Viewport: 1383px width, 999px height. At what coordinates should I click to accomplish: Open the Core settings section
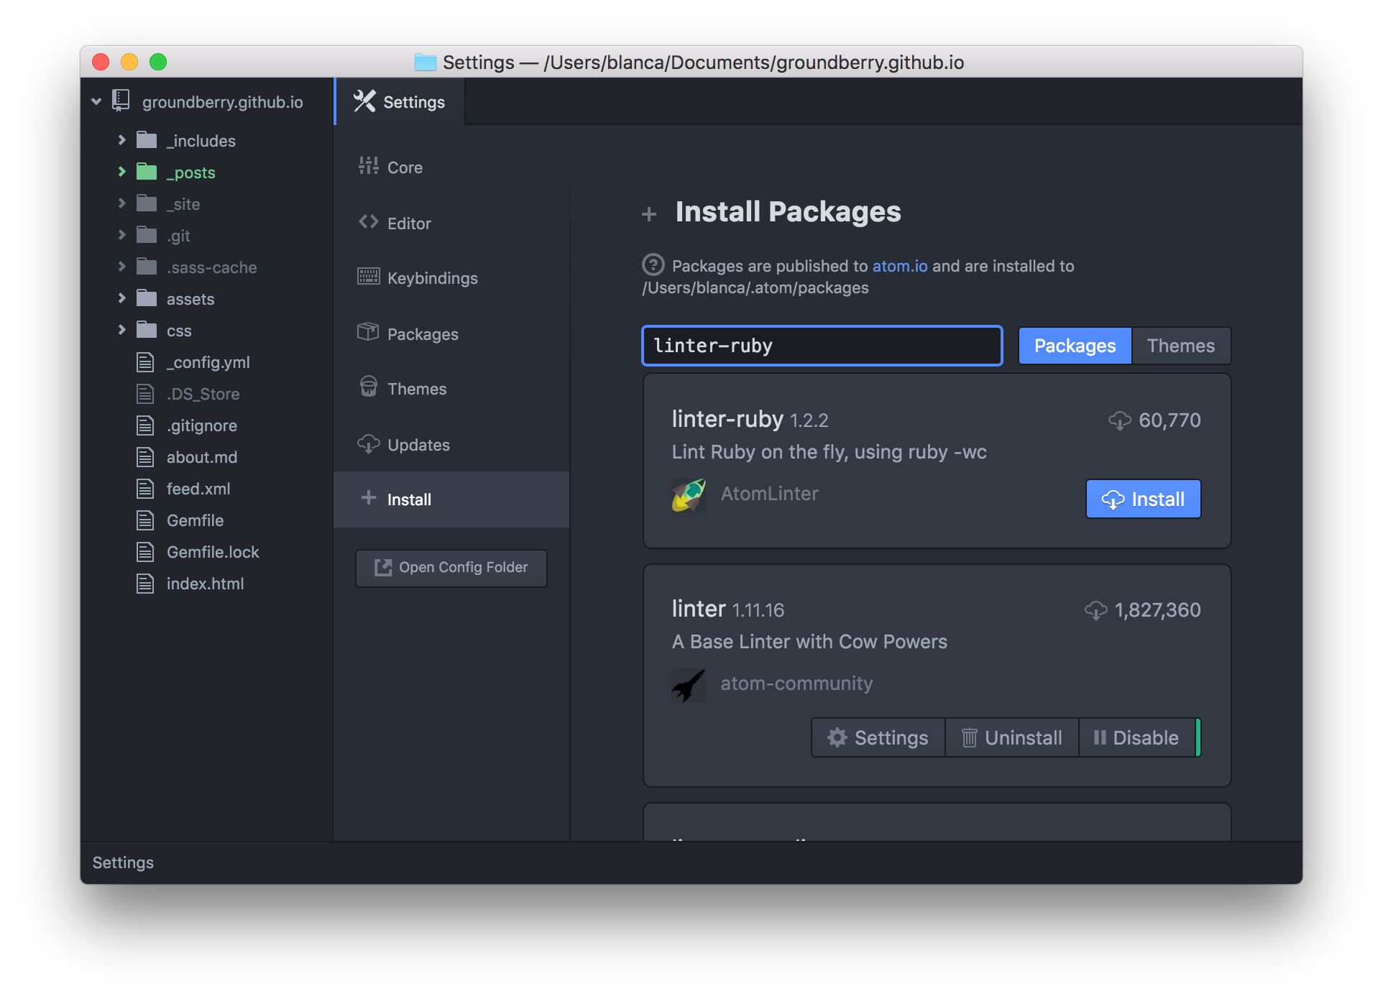click(451, 167)
